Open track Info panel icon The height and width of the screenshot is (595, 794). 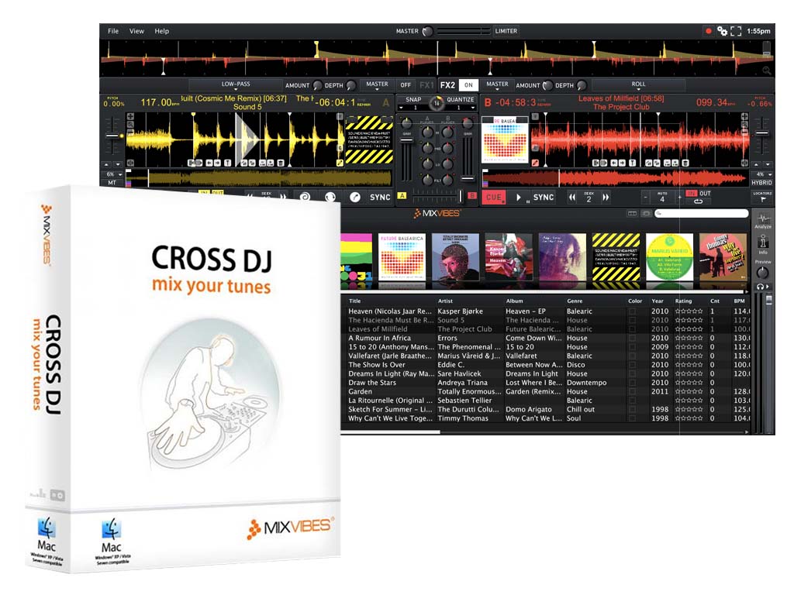click(x=763, y=244)
